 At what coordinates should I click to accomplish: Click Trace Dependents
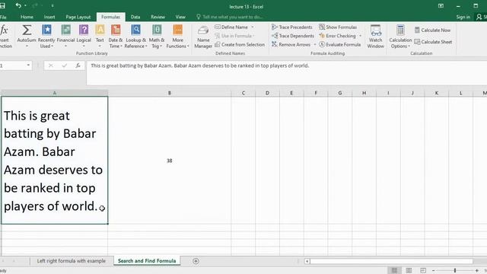(x=293, y=36)
